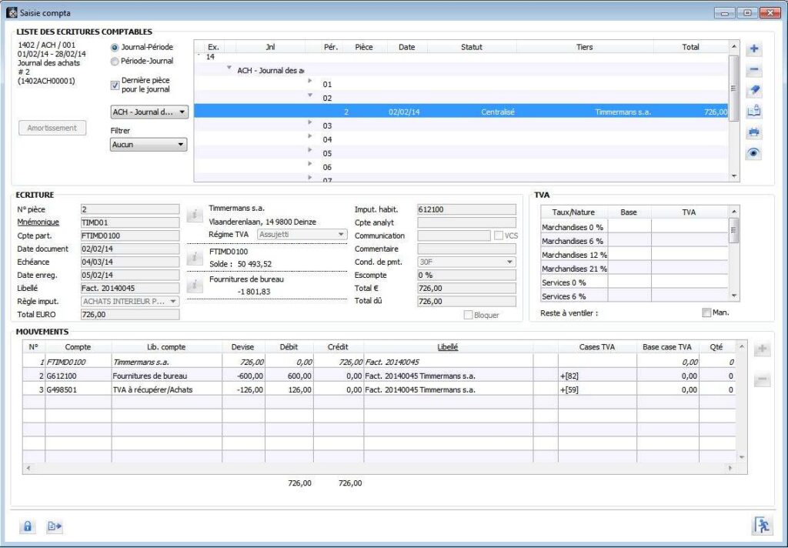Image resolution: width=788 pixels, height=548 pixels.
Task: Click the Imput. habit. field 612100
Action: point(466,209)
